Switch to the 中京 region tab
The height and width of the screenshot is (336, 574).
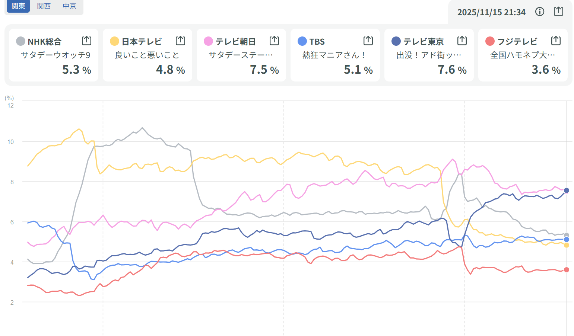coord(69,6)
